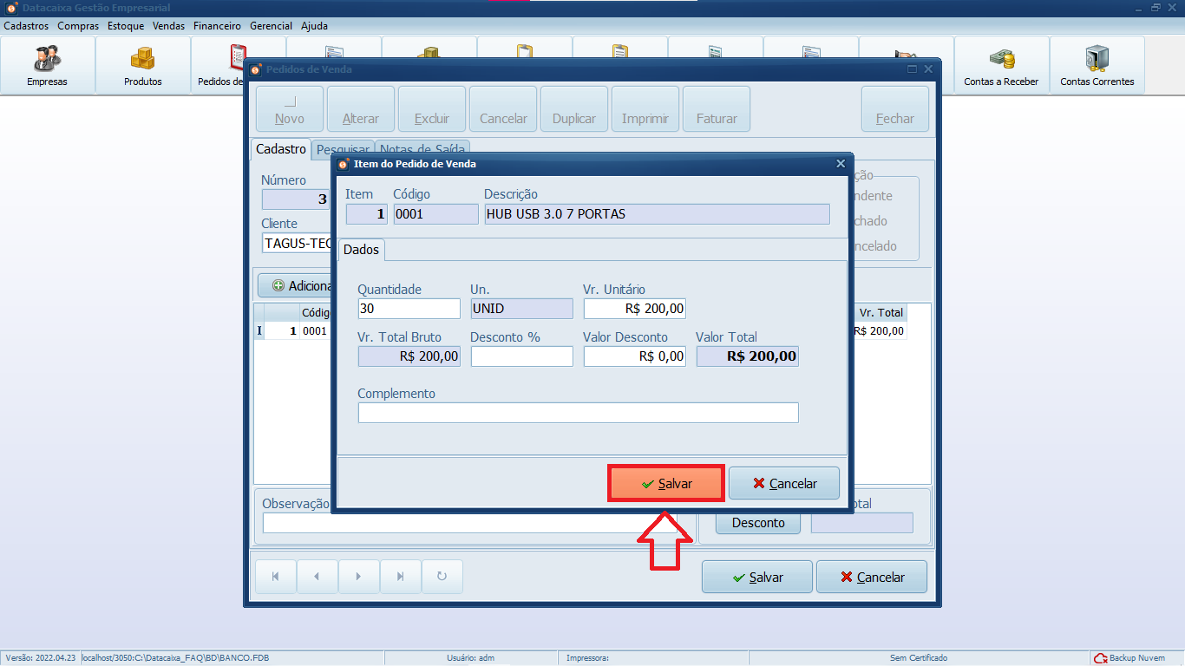This screenshot has width=1185, height=666.
Task: Click the refresh navigation icon
Action: point(442,577)
